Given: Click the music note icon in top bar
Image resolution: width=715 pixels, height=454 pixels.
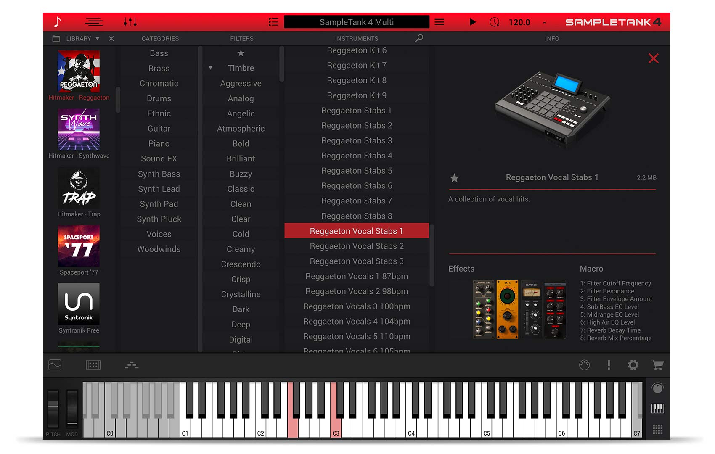Looking at the screenshot, I should [x=58, y=22].
